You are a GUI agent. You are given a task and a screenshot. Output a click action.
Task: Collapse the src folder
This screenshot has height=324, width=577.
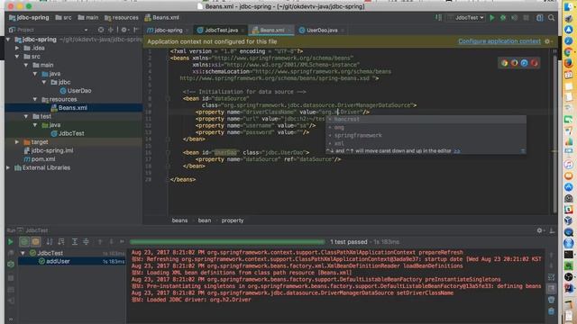(17, 57)
